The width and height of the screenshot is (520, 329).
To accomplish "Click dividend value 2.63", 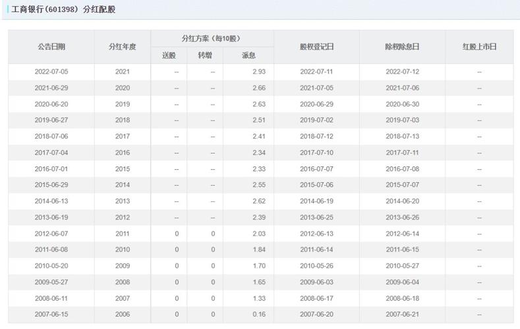I will coord(259,104).
